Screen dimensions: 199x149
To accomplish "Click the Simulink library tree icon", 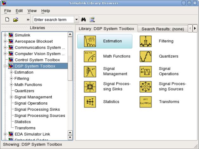I will tap(11, 35).
